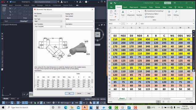Click the Cortana circle icon on taskbar

(x=53, y=107)
